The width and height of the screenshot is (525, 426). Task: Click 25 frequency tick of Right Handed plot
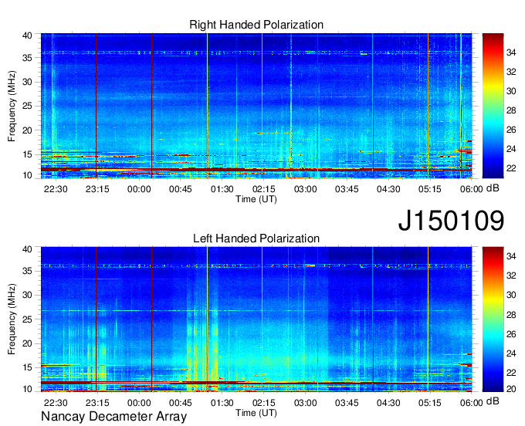27,106
